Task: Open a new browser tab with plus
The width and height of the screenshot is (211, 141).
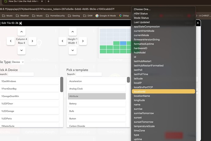Action: coord(48,1)
